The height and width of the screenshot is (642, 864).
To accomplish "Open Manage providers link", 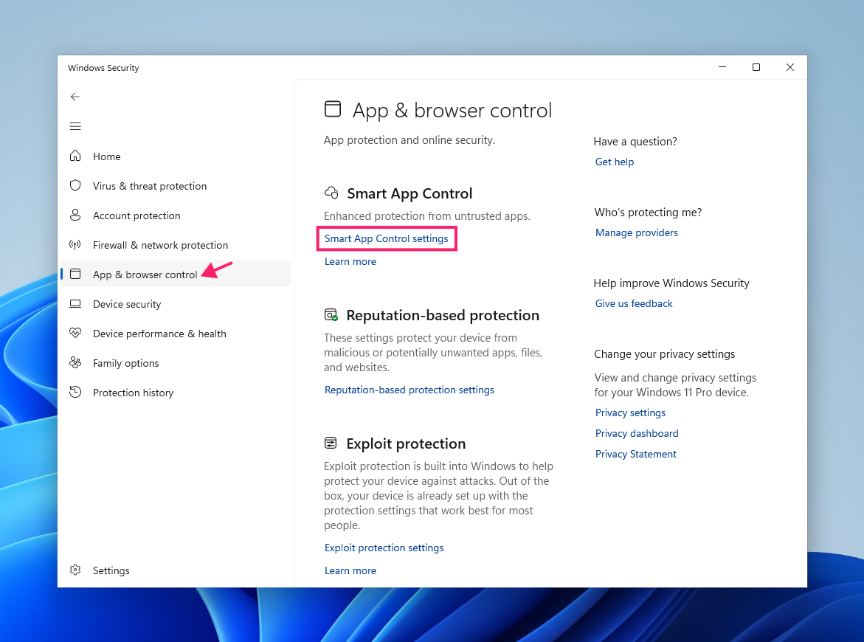I will (x=636, y=233).
